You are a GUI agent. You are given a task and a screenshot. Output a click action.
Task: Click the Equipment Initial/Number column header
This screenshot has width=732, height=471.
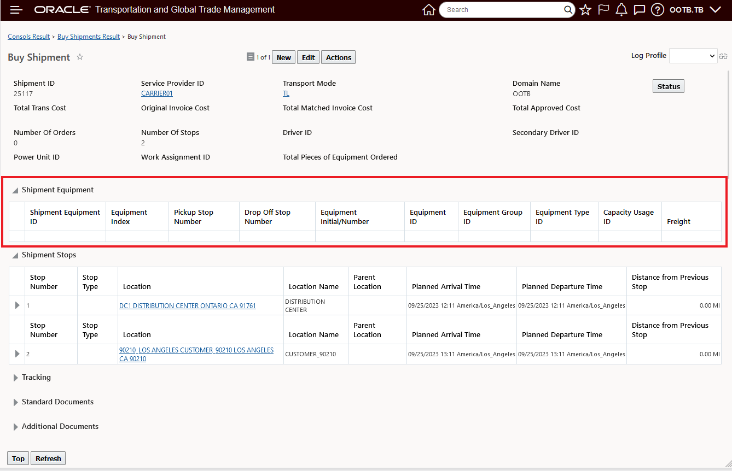pyautogui.click(x=360, y=217)
